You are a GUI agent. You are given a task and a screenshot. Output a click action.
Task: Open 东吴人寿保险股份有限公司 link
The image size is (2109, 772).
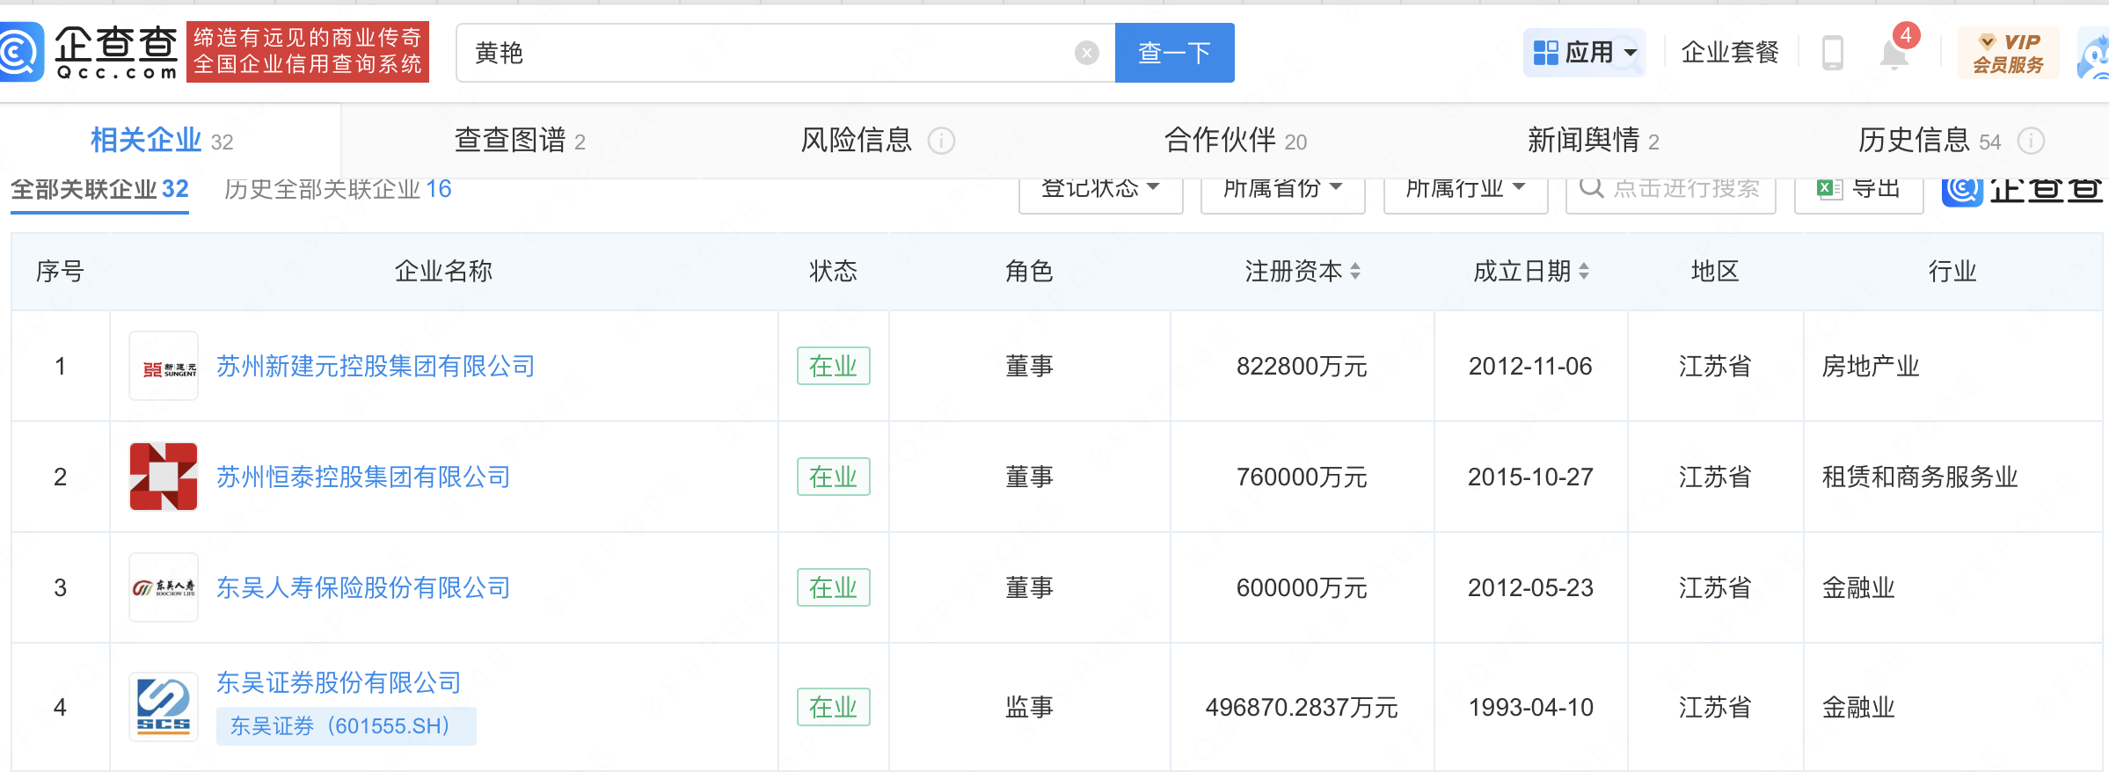tap(363, 587)
